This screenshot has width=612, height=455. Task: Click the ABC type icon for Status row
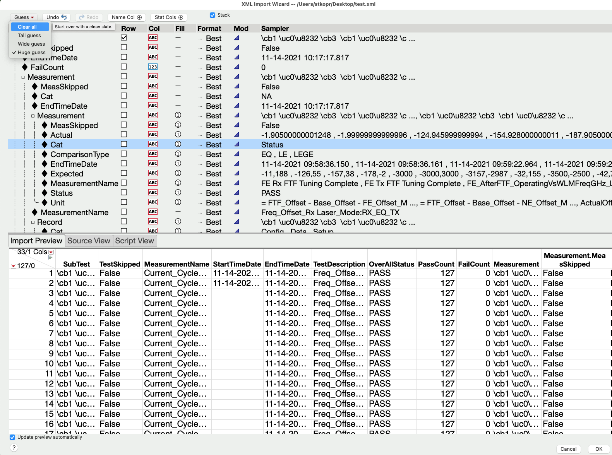153,193
